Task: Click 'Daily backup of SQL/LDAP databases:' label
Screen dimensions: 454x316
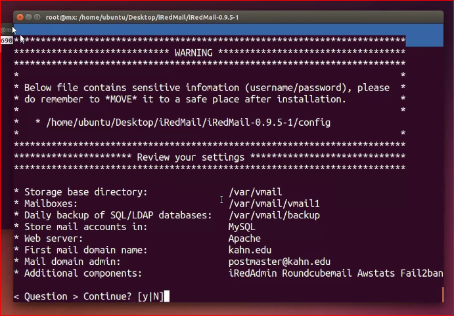Action: [118, 215]
